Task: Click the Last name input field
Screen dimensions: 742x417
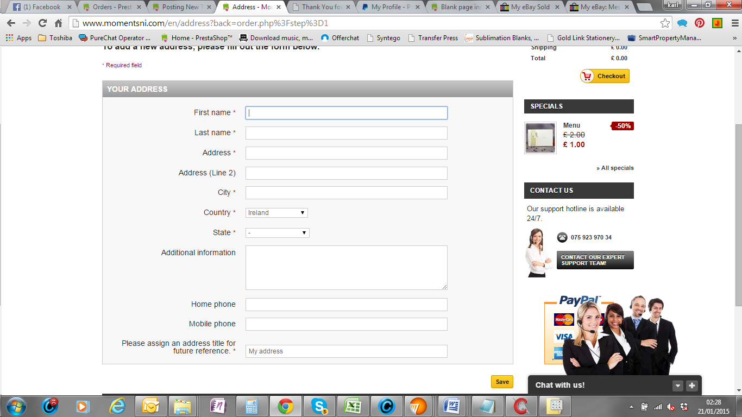Action: (347, 133)
